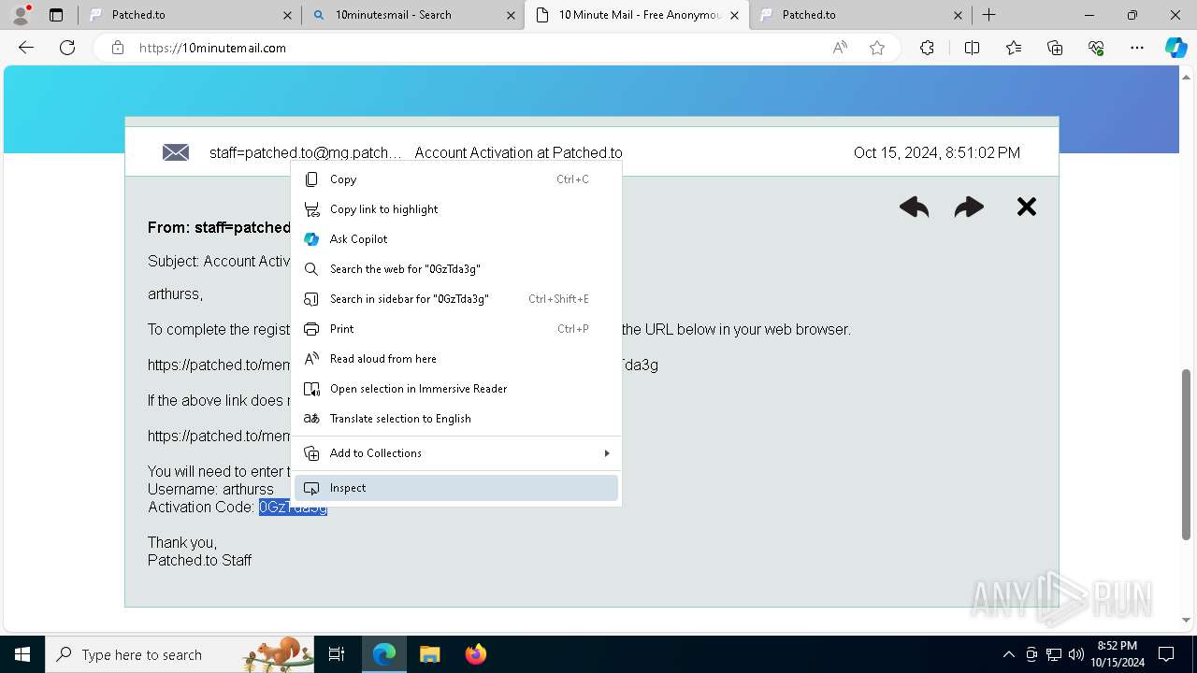
Task: Choose Open selection in Immersive Reader
Action: (x=456, y=389)
